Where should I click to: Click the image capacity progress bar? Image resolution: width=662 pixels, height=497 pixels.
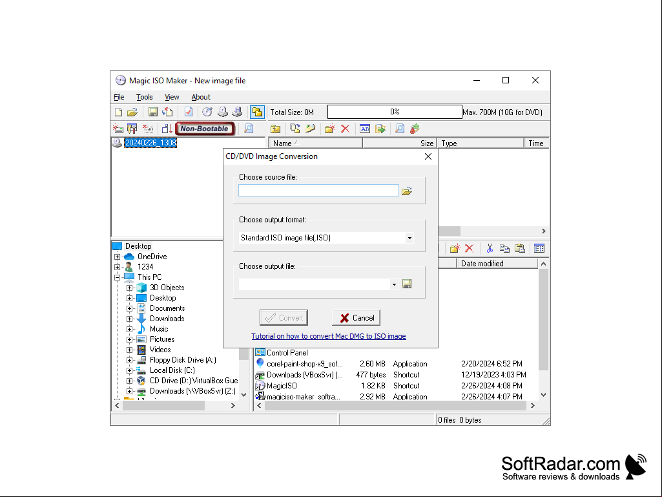[x=395, y=112]
